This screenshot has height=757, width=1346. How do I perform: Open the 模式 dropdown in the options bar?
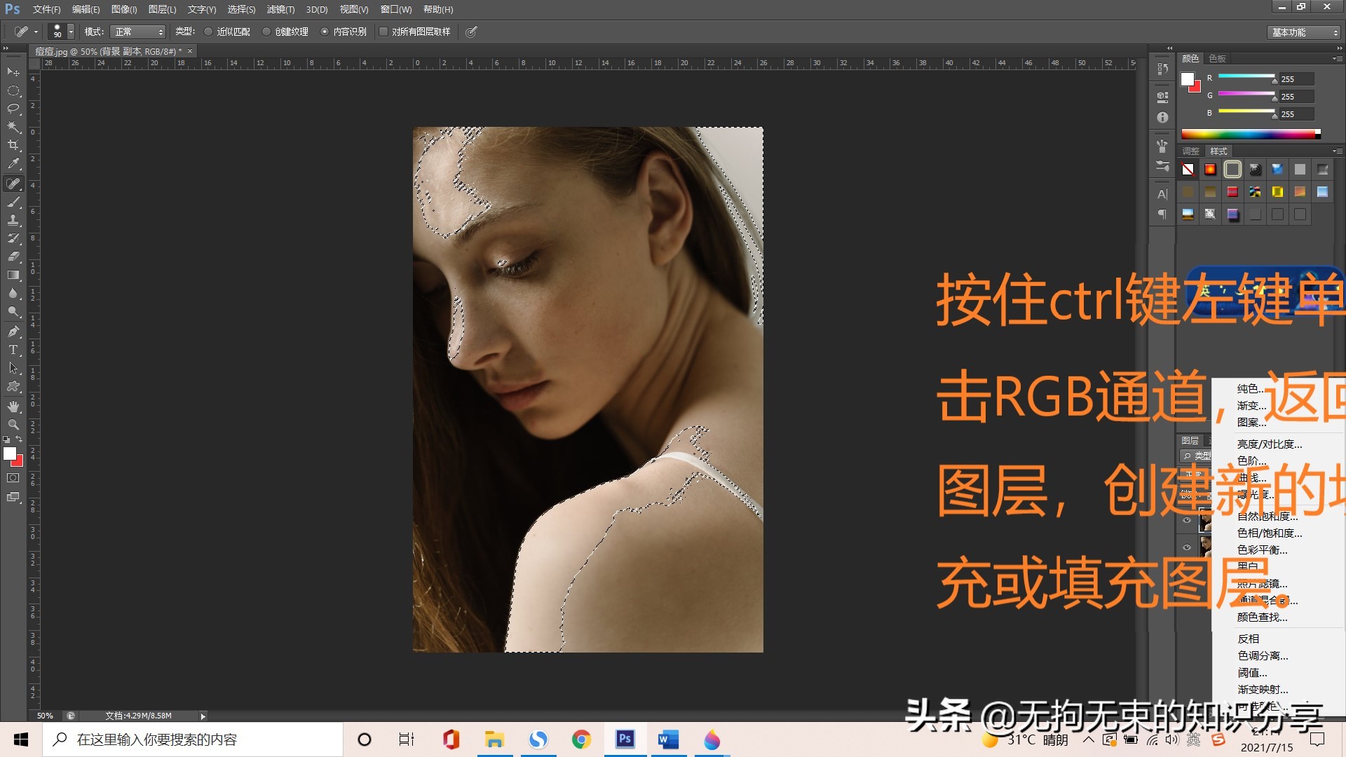[x=138, y=32]
